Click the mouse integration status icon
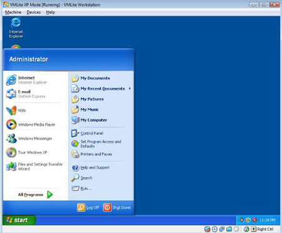The width and height of the screenshot is (282, 233). (x=246, y=229)
